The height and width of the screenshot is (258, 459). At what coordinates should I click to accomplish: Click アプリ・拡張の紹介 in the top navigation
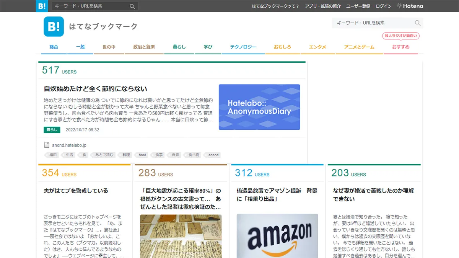[x=324, y=6]
